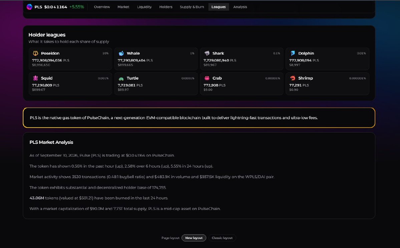Click Squid's 77,290,809 PLS amount
This screenshot has height=248, width=400.
(x=45, y=85)
